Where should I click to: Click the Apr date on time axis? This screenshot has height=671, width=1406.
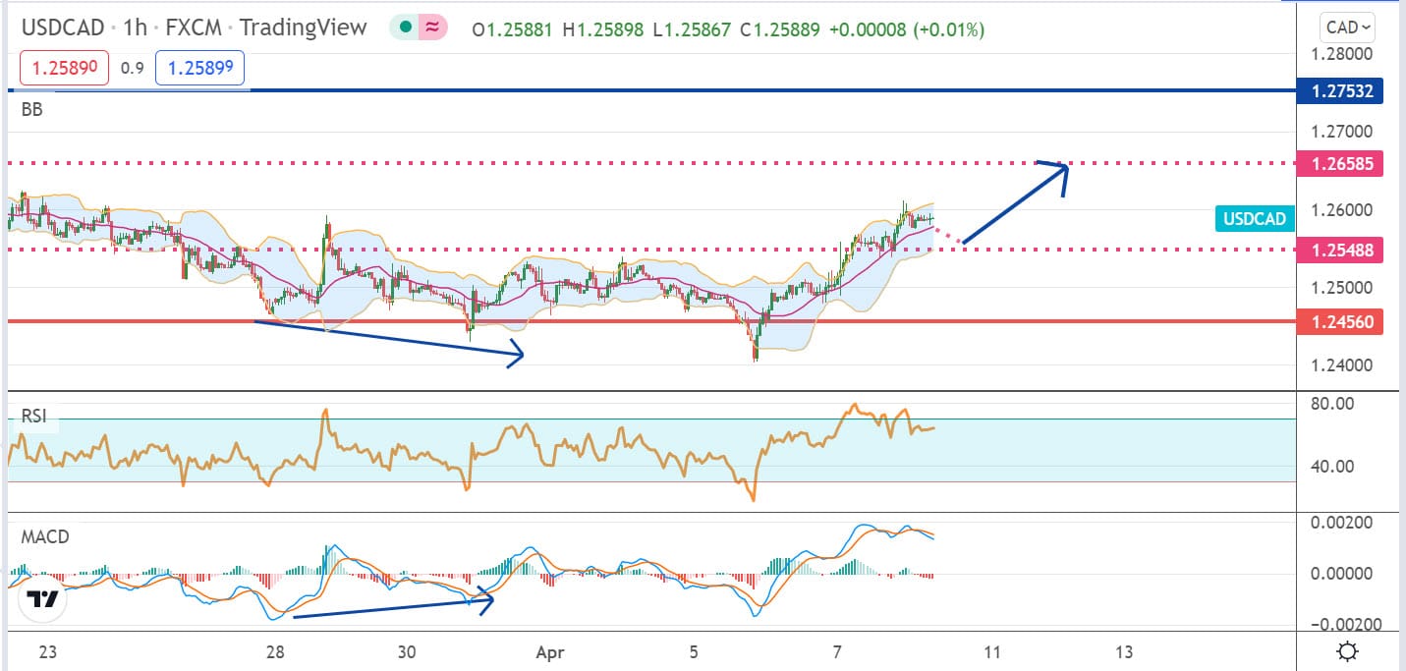[x=547, y=651]
